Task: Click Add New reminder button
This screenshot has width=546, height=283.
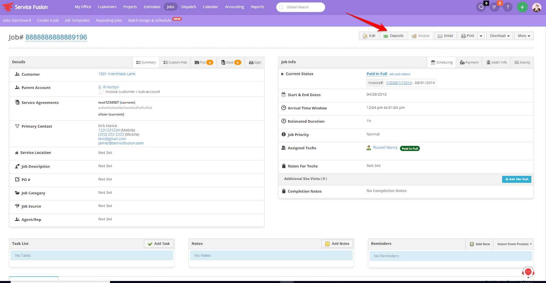Action: [x=479, y=244]
